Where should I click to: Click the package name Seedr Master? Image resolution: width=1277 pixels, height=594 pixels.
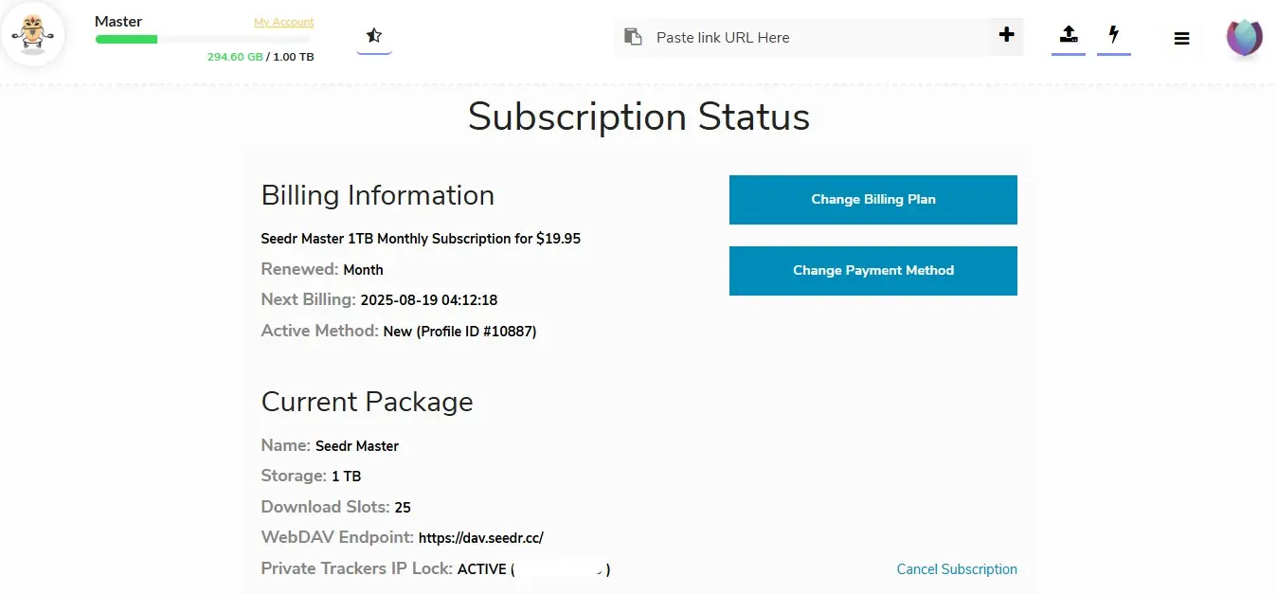click(x=357, y=446)
